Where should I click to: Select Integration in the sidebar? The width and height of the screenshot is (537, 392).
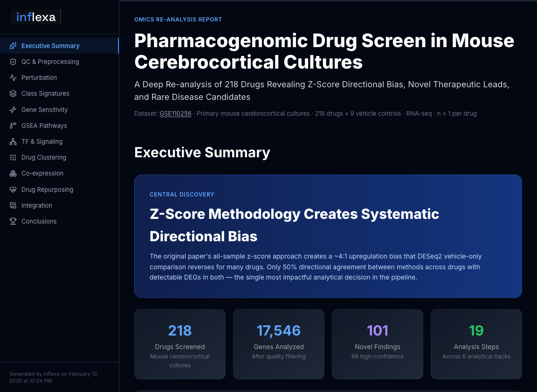[59, 205]
